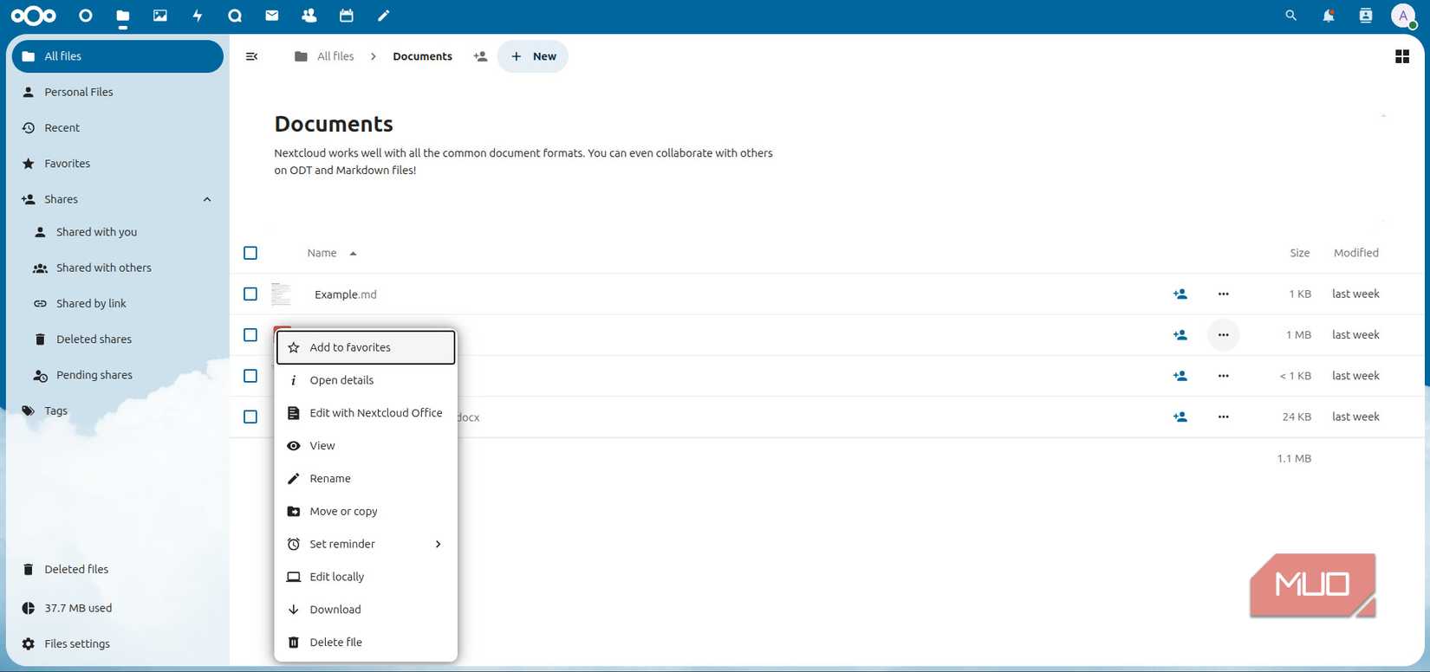Open the Files app icon in top bar
Viewport: 1430px width, 672px height.
coord(123,16)
